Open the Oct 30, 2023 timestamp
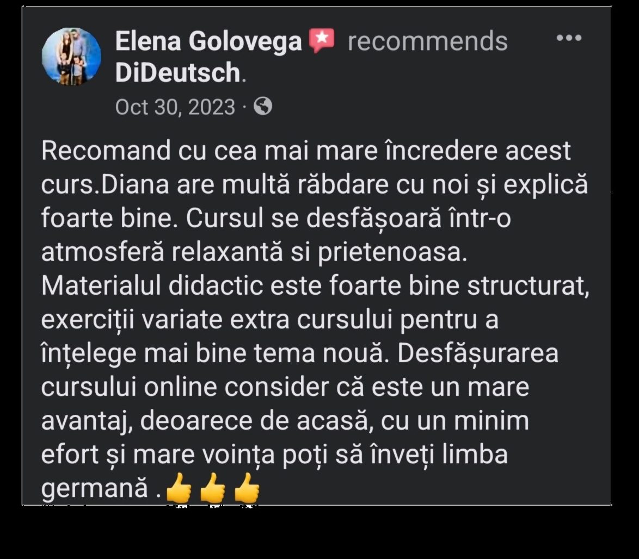 point(175,107)
